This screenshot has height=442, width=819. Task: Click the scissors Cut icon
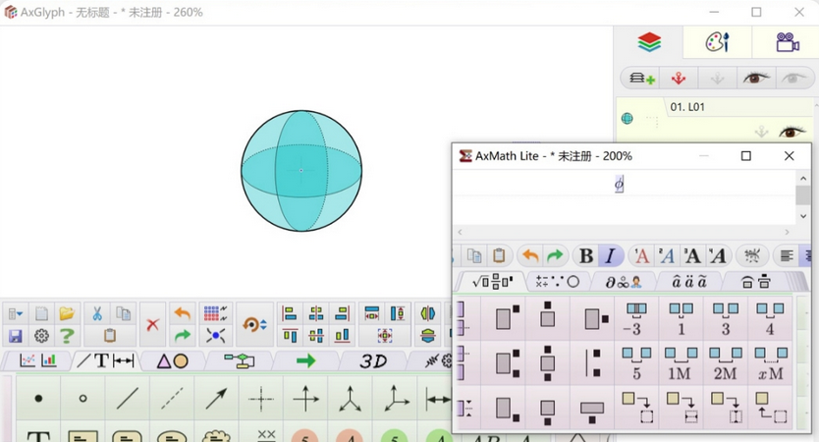click(x=97, y=314)
